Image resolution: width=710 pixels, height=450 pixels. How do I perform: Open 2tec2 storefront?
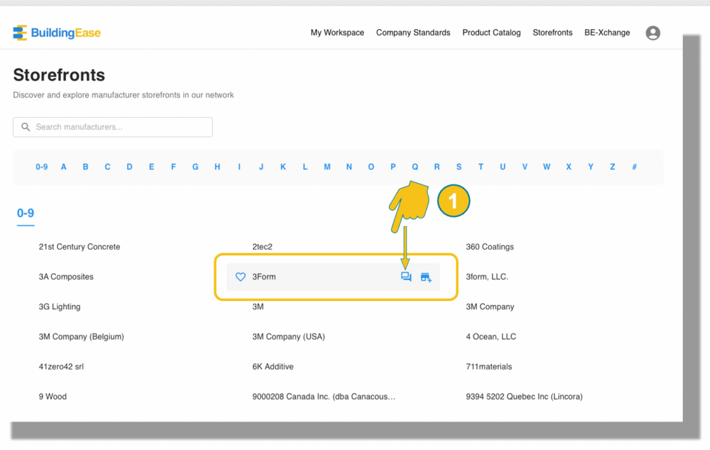tap(262, 247)
